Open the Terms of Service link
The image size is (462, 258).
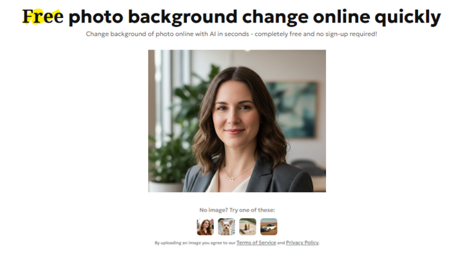point(256,243)
